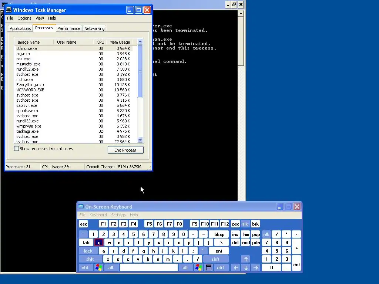379x284 pixels.
Task: Open On-Screen Keyboard Keyboard menu
Action: click(98, 215)
